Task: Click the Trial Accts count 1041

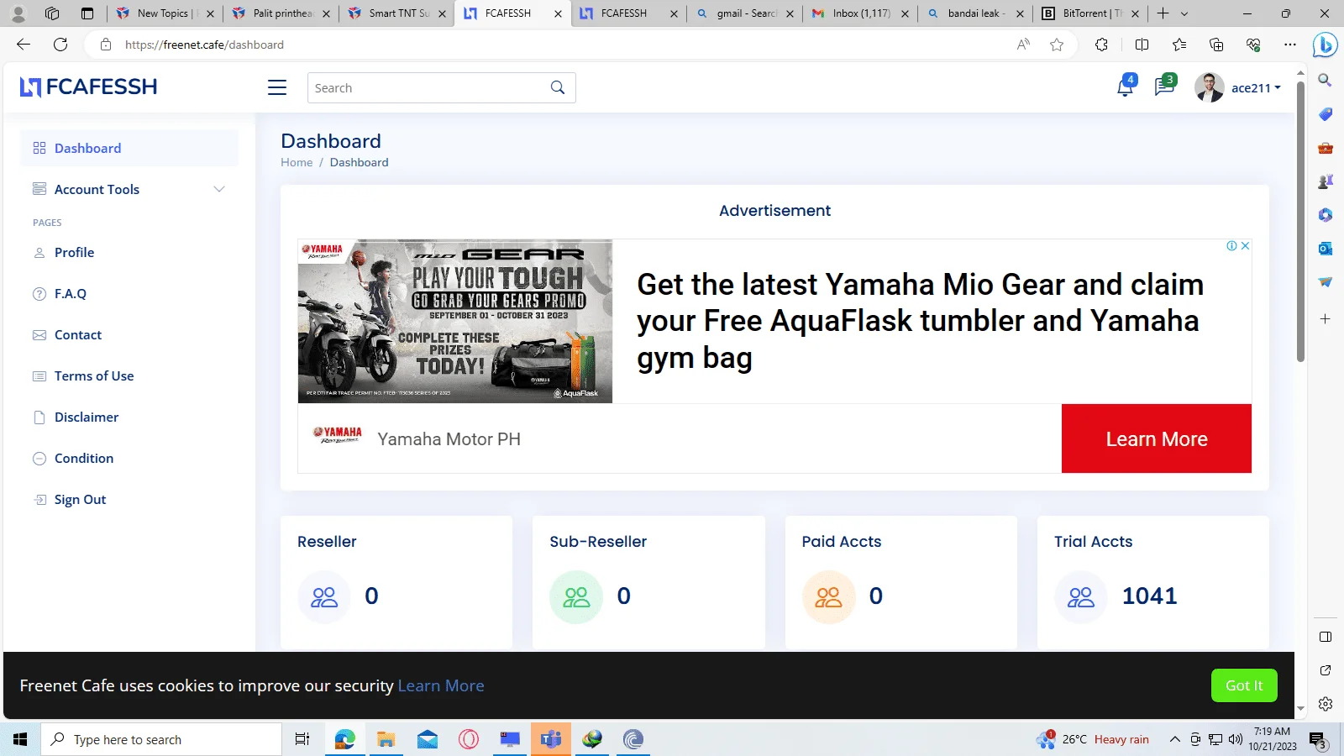Action: coord(1150,596)
